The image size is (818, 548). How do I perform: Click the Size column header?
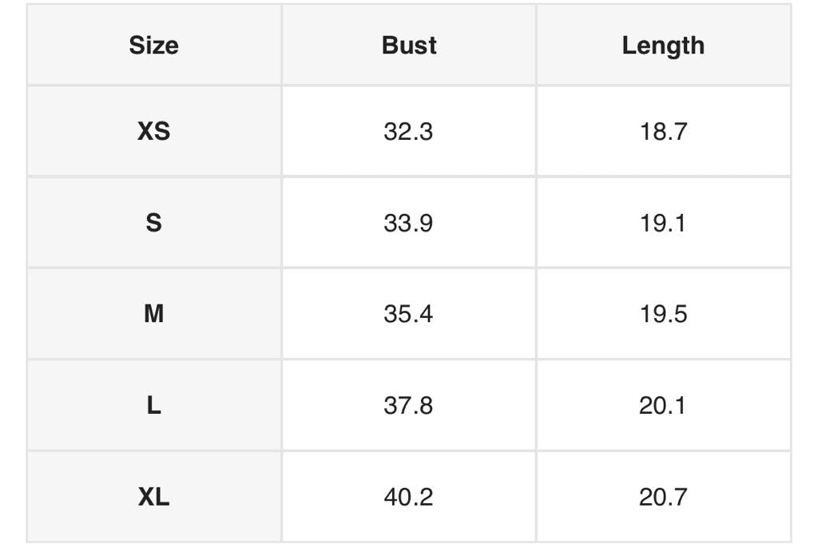click(x=153, y=46)
